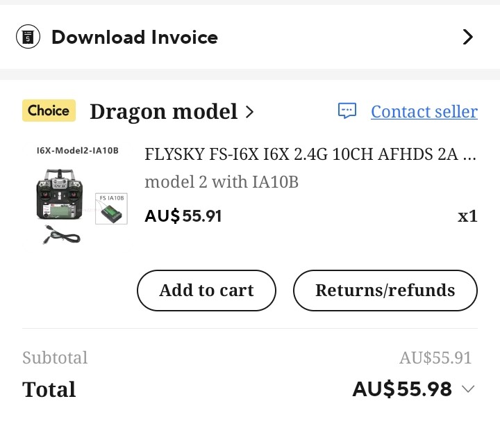Click the AU$55.98 total amount
500x424 pixels.
click(402, 389)
